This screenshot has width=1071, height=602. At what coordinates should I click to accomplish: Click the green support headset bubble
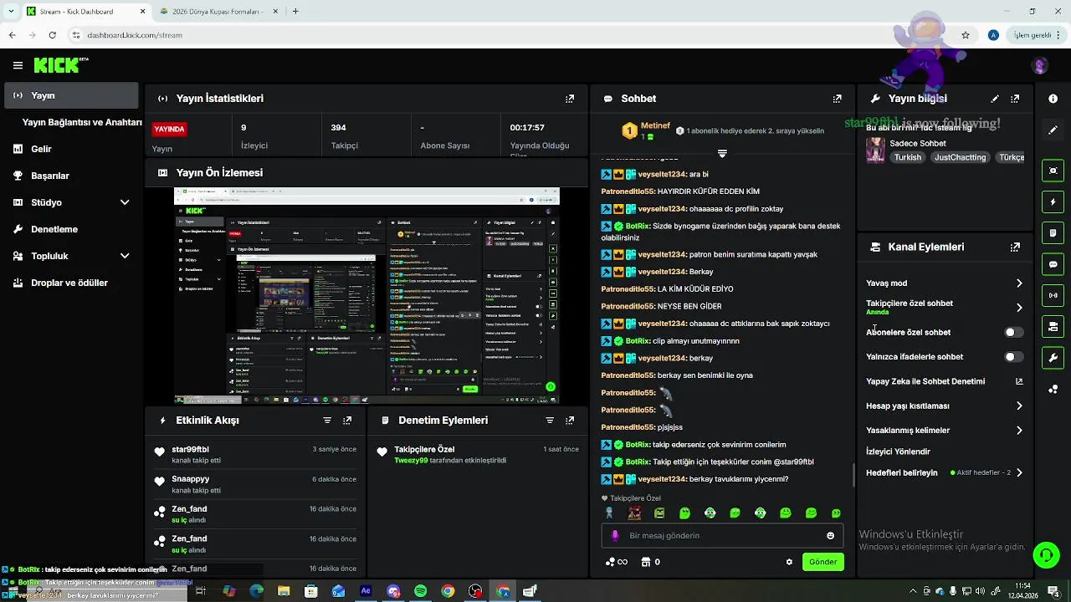[1046, 555]
